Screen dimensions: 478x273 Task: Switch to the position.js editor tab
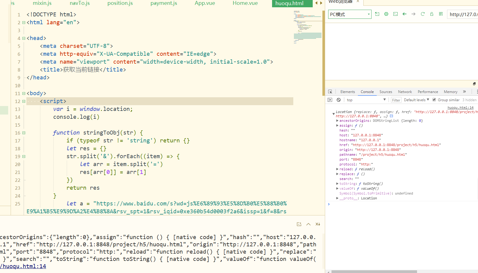click(120, 3)
